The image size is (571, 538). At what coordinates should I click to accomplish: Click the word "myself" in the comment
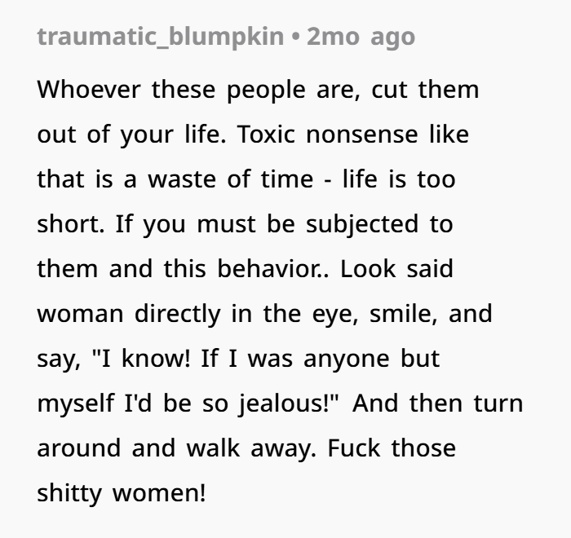(76, 403)
